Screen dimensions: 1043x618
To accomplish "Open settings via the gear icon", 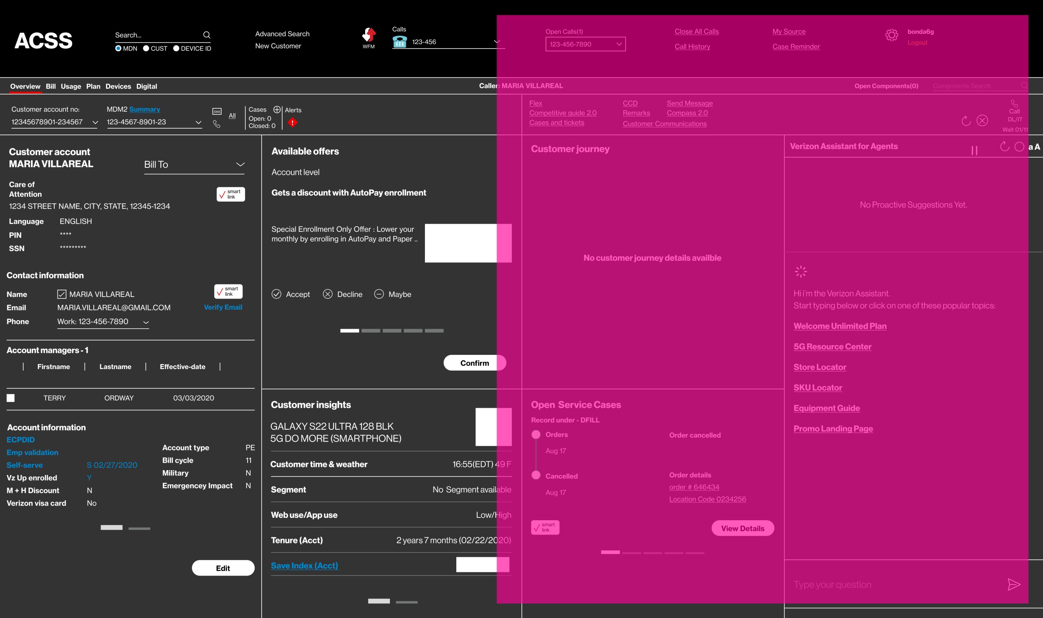I will [x=892, y=36].
